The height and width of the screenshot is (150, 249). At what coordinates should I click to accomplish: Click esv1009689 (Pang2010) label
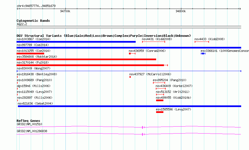pos(34,80)
